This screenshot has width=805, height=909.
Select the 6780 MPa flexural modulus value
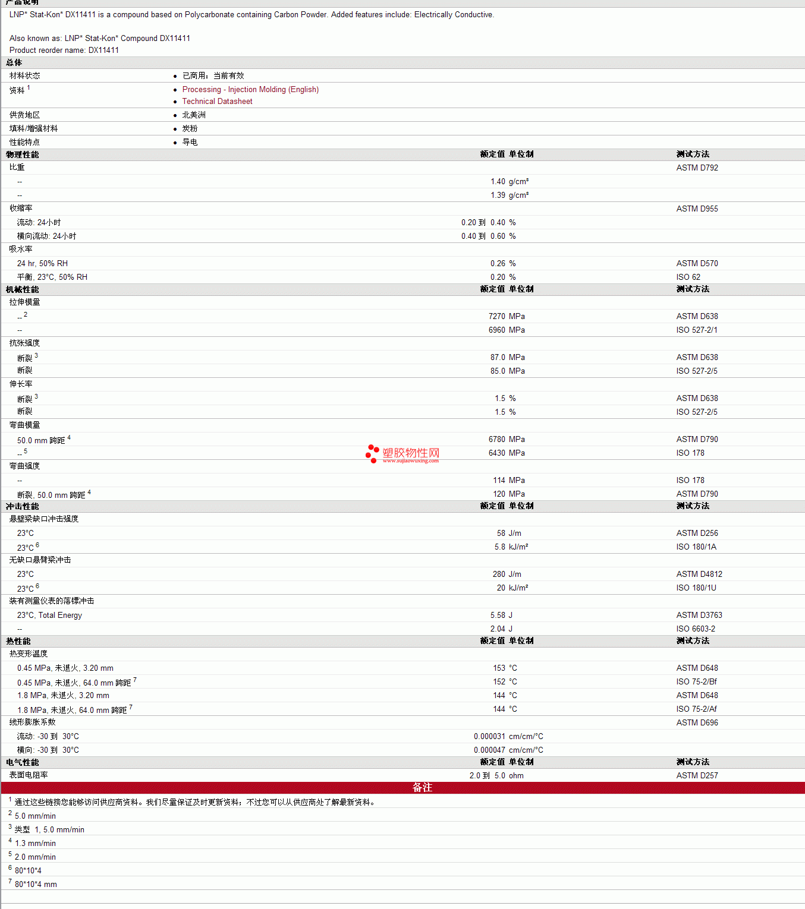coord(507,440)
